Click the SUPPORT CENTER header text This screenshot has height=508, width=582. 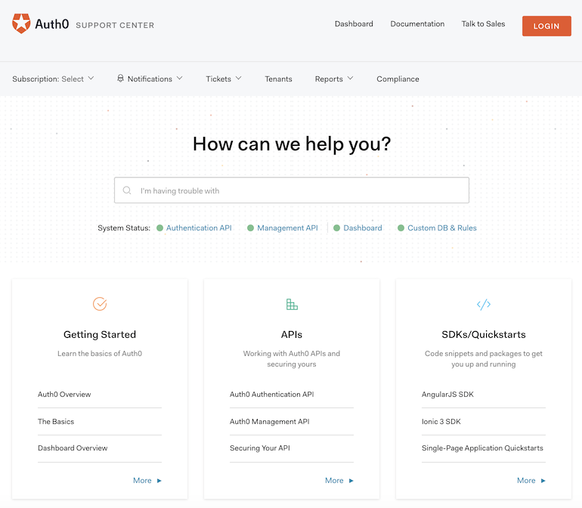(115, 25)
